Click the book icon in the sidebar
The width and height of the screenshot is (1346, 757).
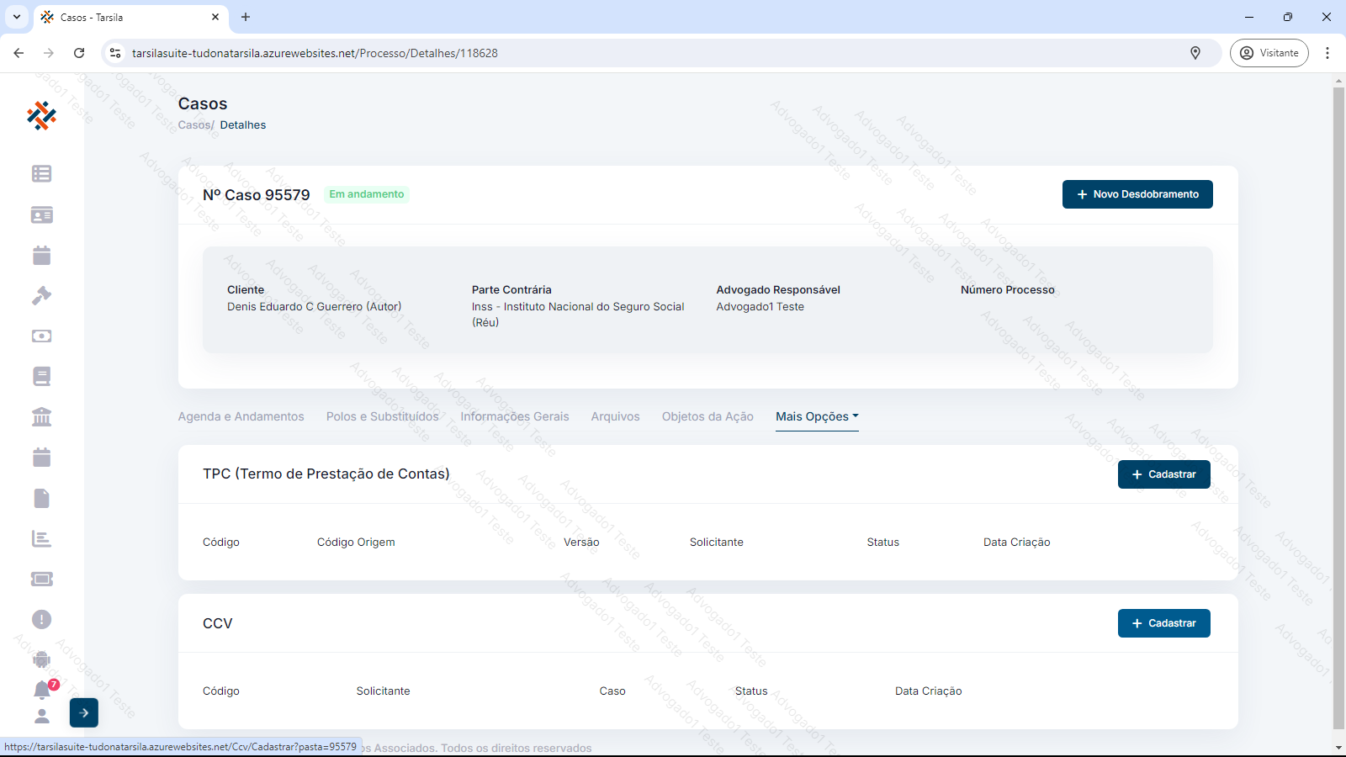(41, 376)
